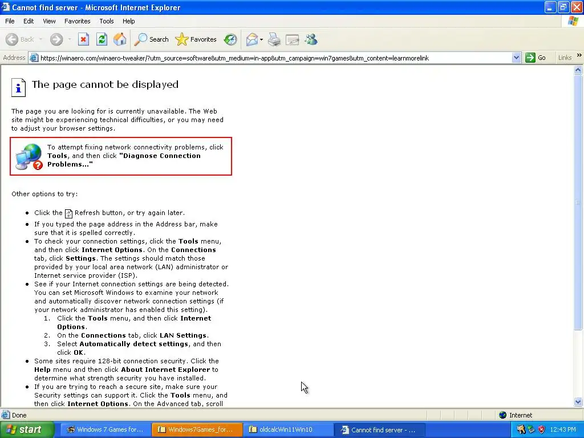This screenshot has height=438, width=584.
Task: Expand the Back button history dropdown
Action: (40, 39)
